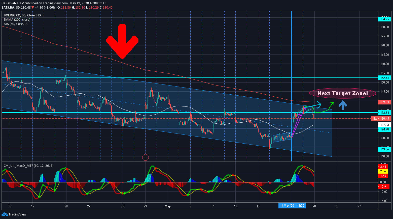Image resolution: width=393 pixels, height=219 pixels.
Task: Select the 184.25 horizontal line price label
Action: [x=384, y=19]
